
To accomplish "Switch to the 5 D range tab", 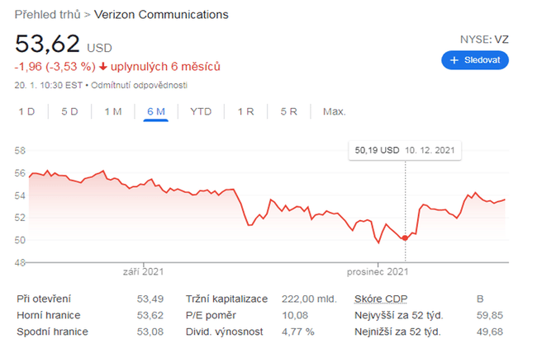I will coord(69,111).
